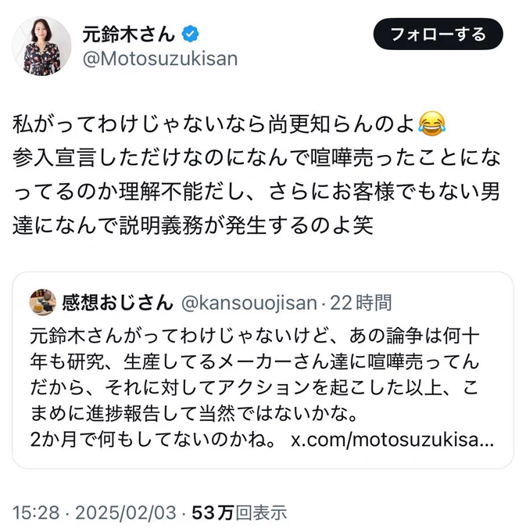Click the 2025/02/03 post date

[x=126, y=512]
